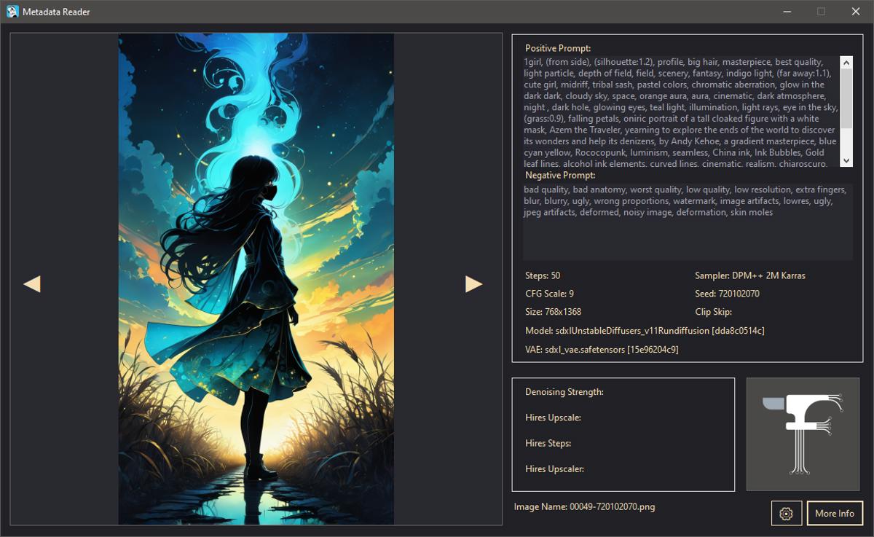
Task: Click the Denoising Strength field
Action: coord(564,391)
